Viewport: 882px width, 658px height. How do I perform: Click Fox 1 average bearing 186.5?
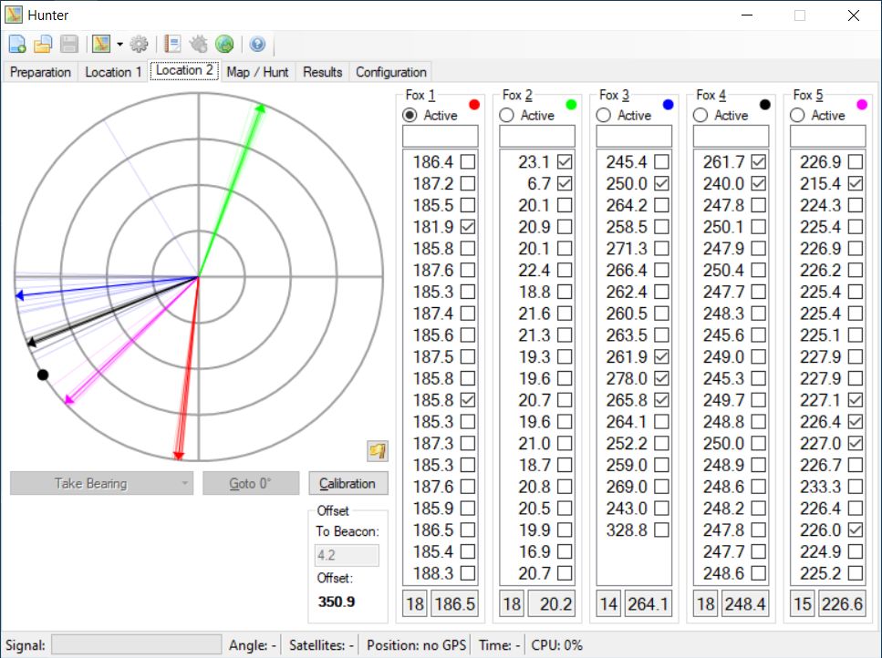pos(454,604)
